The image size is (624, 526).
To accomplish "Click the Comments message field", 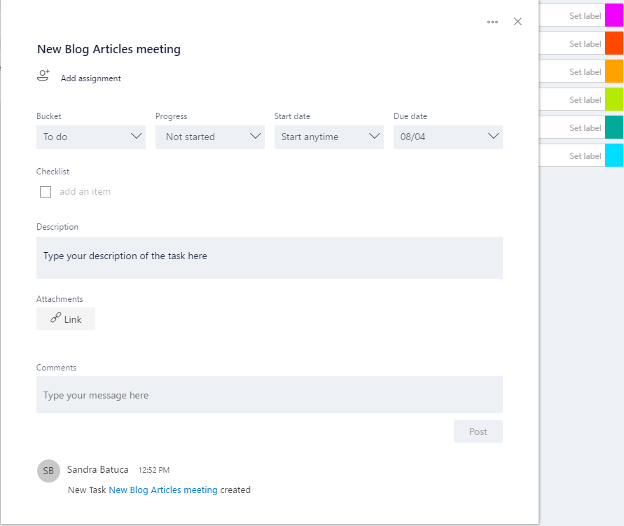I will (x=270, y=395).
